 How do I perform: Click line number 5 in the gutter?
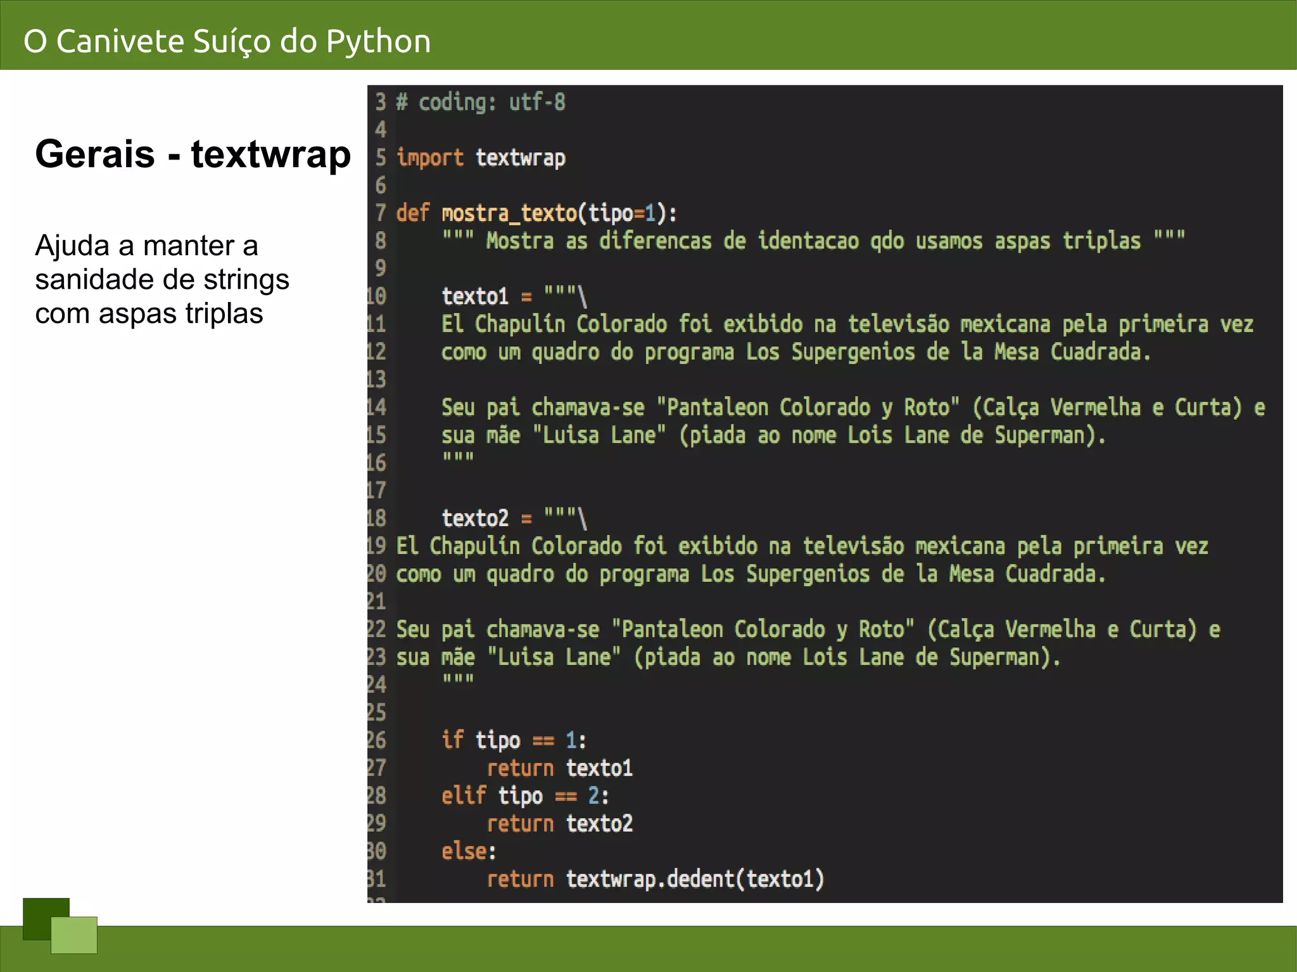(x=380, y=158)
